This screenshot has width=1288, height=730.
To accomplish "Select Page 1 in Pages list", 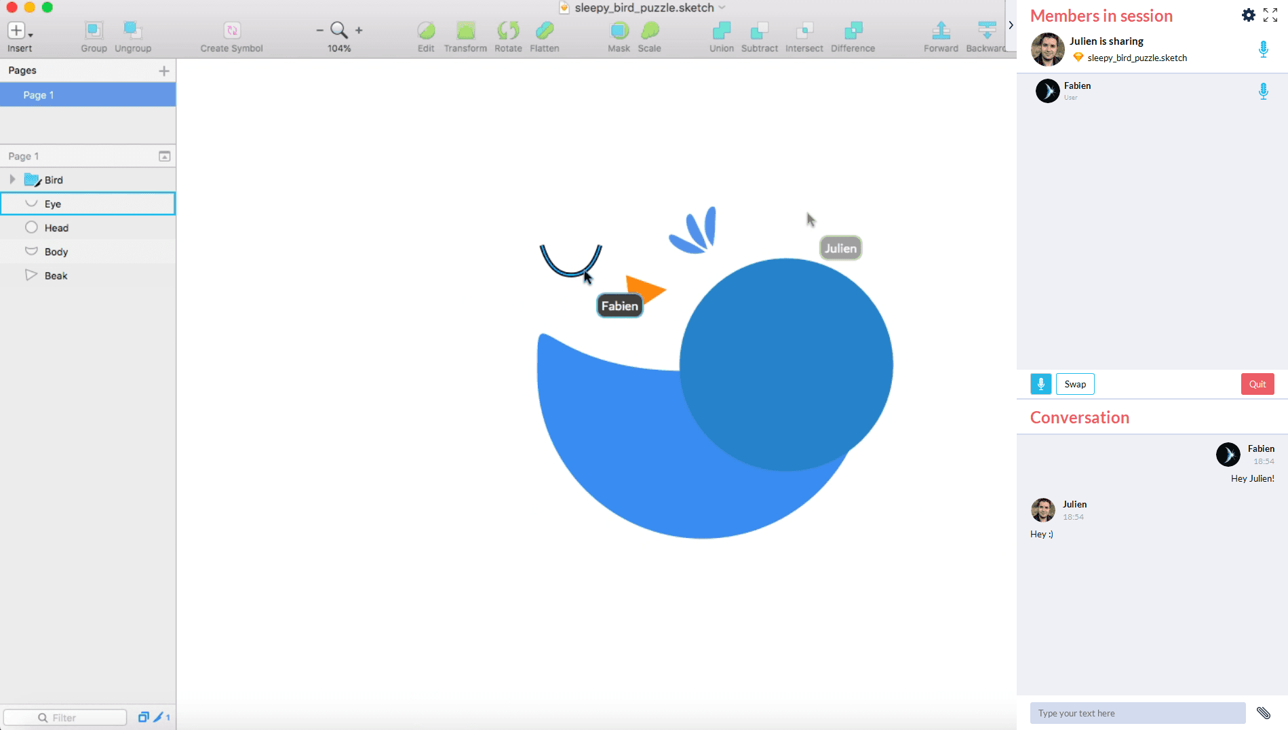I will (x=87, y=95).
